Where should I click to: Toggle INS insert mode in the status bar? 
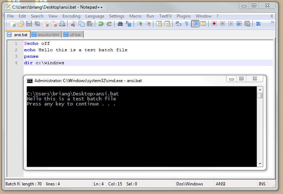[x=262, y=184]
